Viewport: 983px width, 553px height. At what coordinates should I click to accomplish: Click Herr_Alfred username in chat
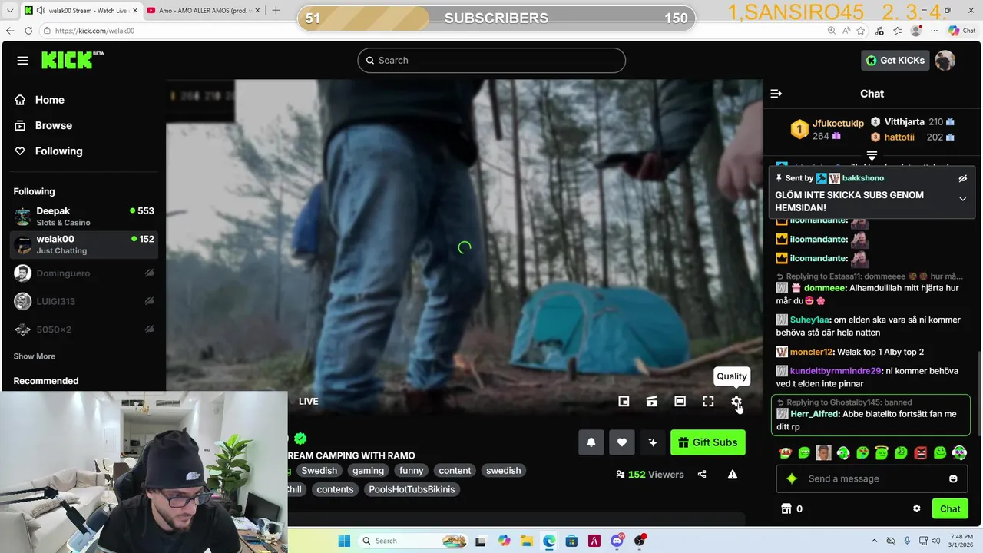815,414
